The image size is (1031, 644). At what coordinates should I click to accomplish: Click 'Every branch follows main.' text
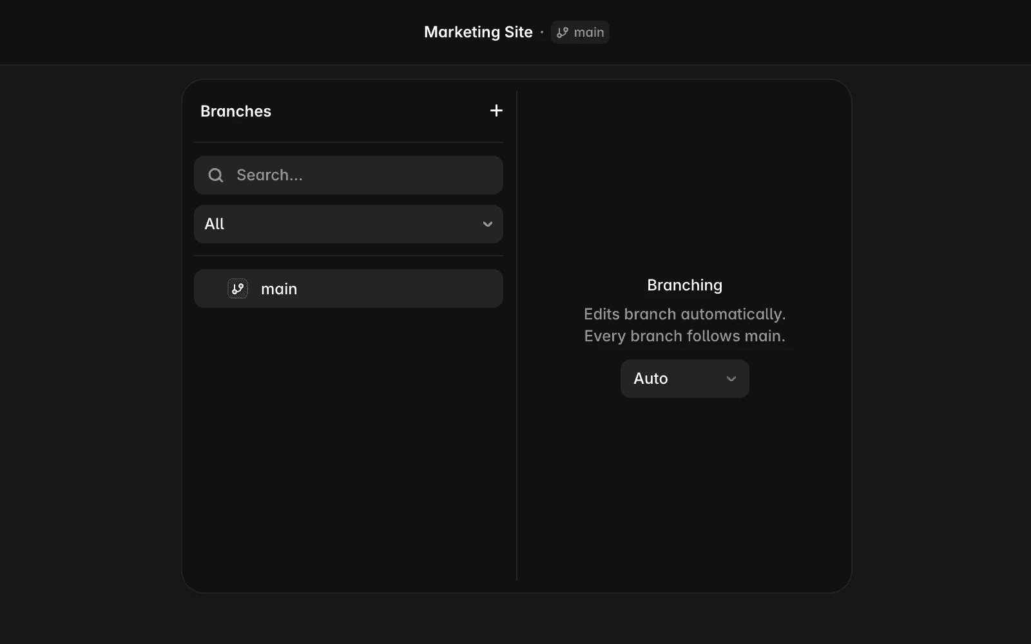click(685, 336)
